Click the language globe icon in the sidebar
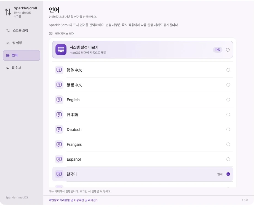Image resolution: width=256 pixels, height=207 pixels. point(8,55)
